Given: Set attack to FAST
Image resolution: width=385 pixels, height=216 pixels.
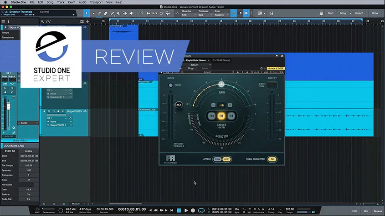Looking at the screenshot, I should [x=226, y=159].
